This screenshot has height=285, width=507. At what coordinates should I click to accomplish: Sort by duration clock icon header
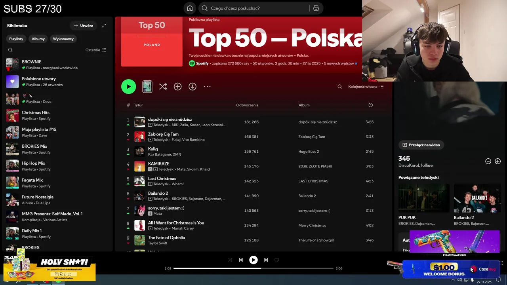(x=371, y=105)
